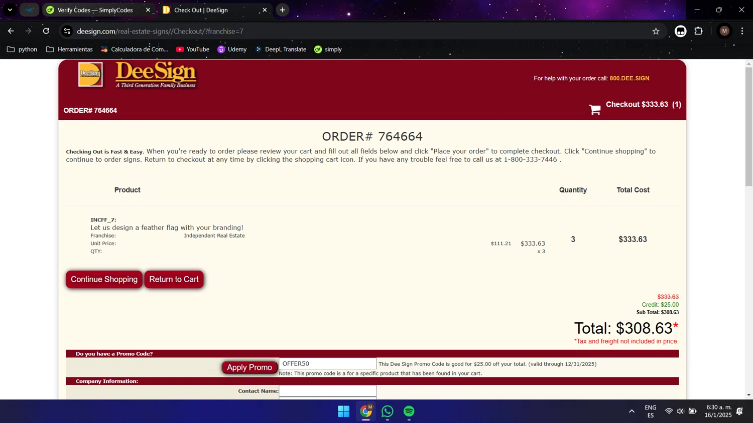Click the Total Cost column header
This screenshot has width=753, height=423.
[633, 190]
